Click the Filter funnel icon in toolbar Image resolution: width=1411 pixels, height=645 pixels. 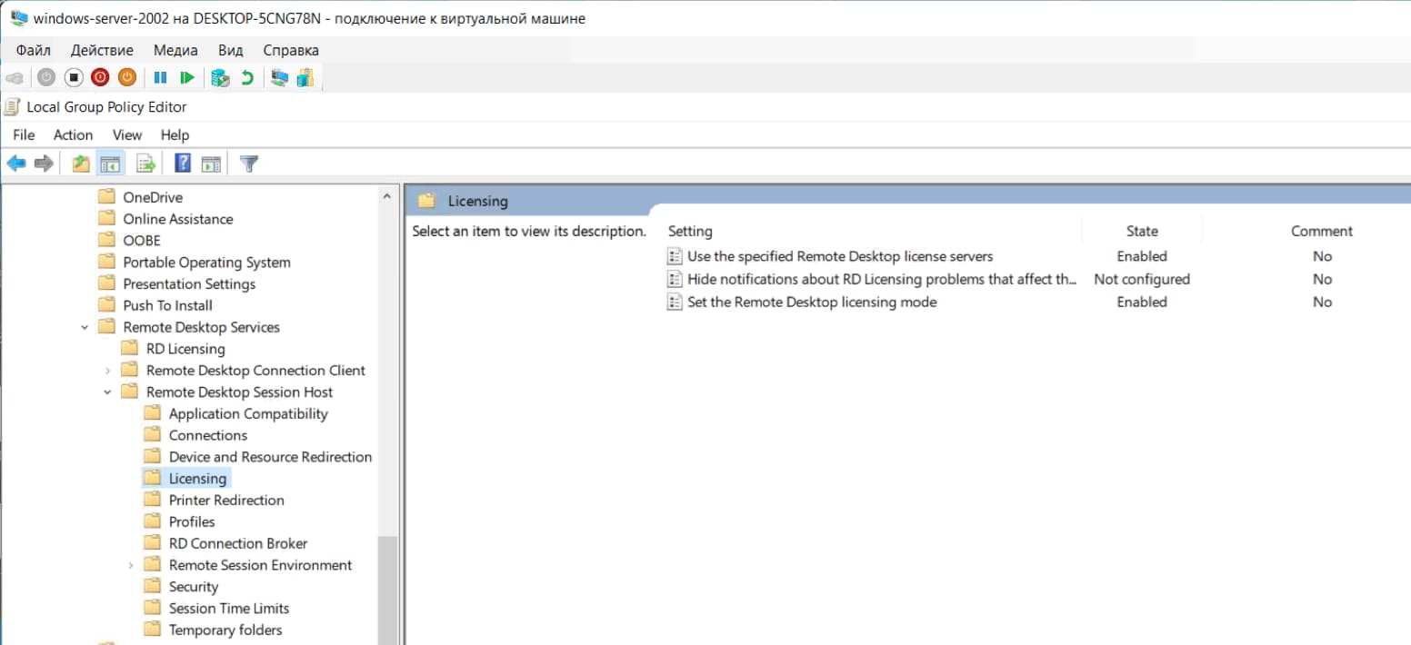248,164
